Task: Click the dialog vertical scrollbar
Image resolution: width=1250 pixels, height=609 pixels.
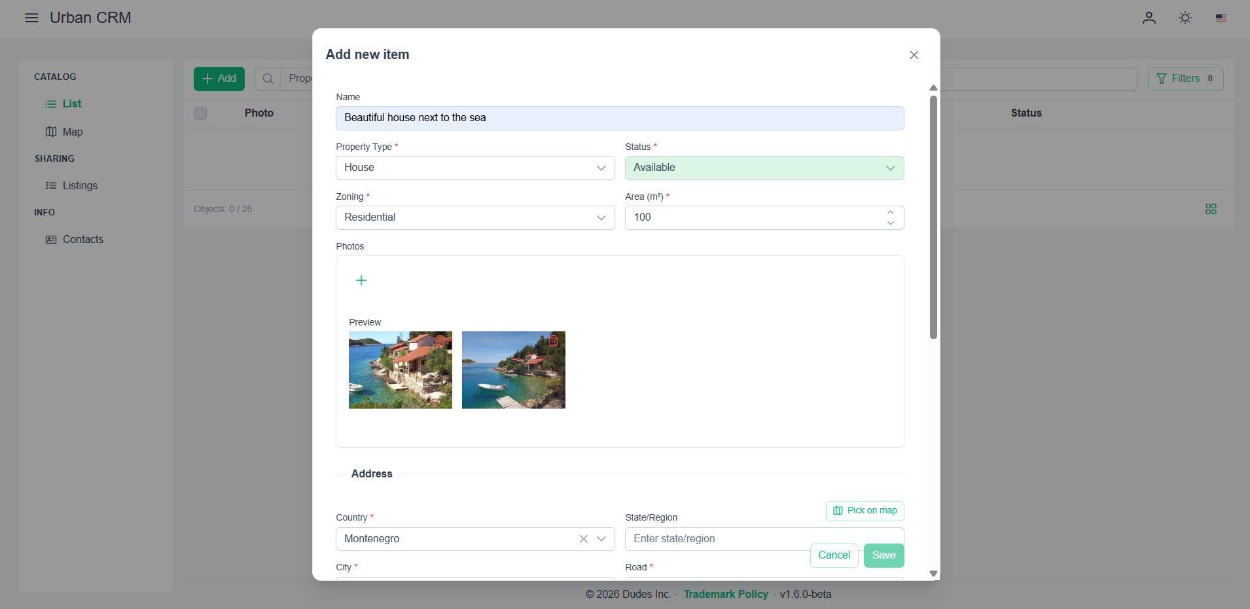Action: coord(934,217)
